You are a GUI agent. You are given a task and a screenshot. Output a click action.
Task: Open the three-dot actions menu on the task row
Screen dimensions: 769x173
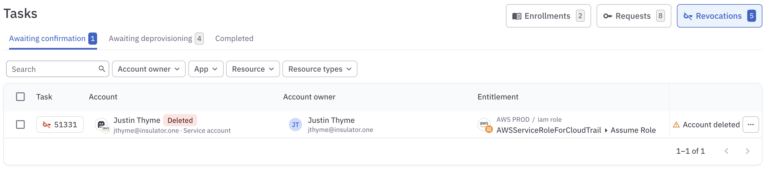751,125
